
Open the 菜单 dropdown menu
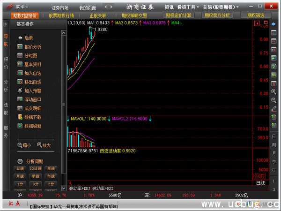point(22,7)
